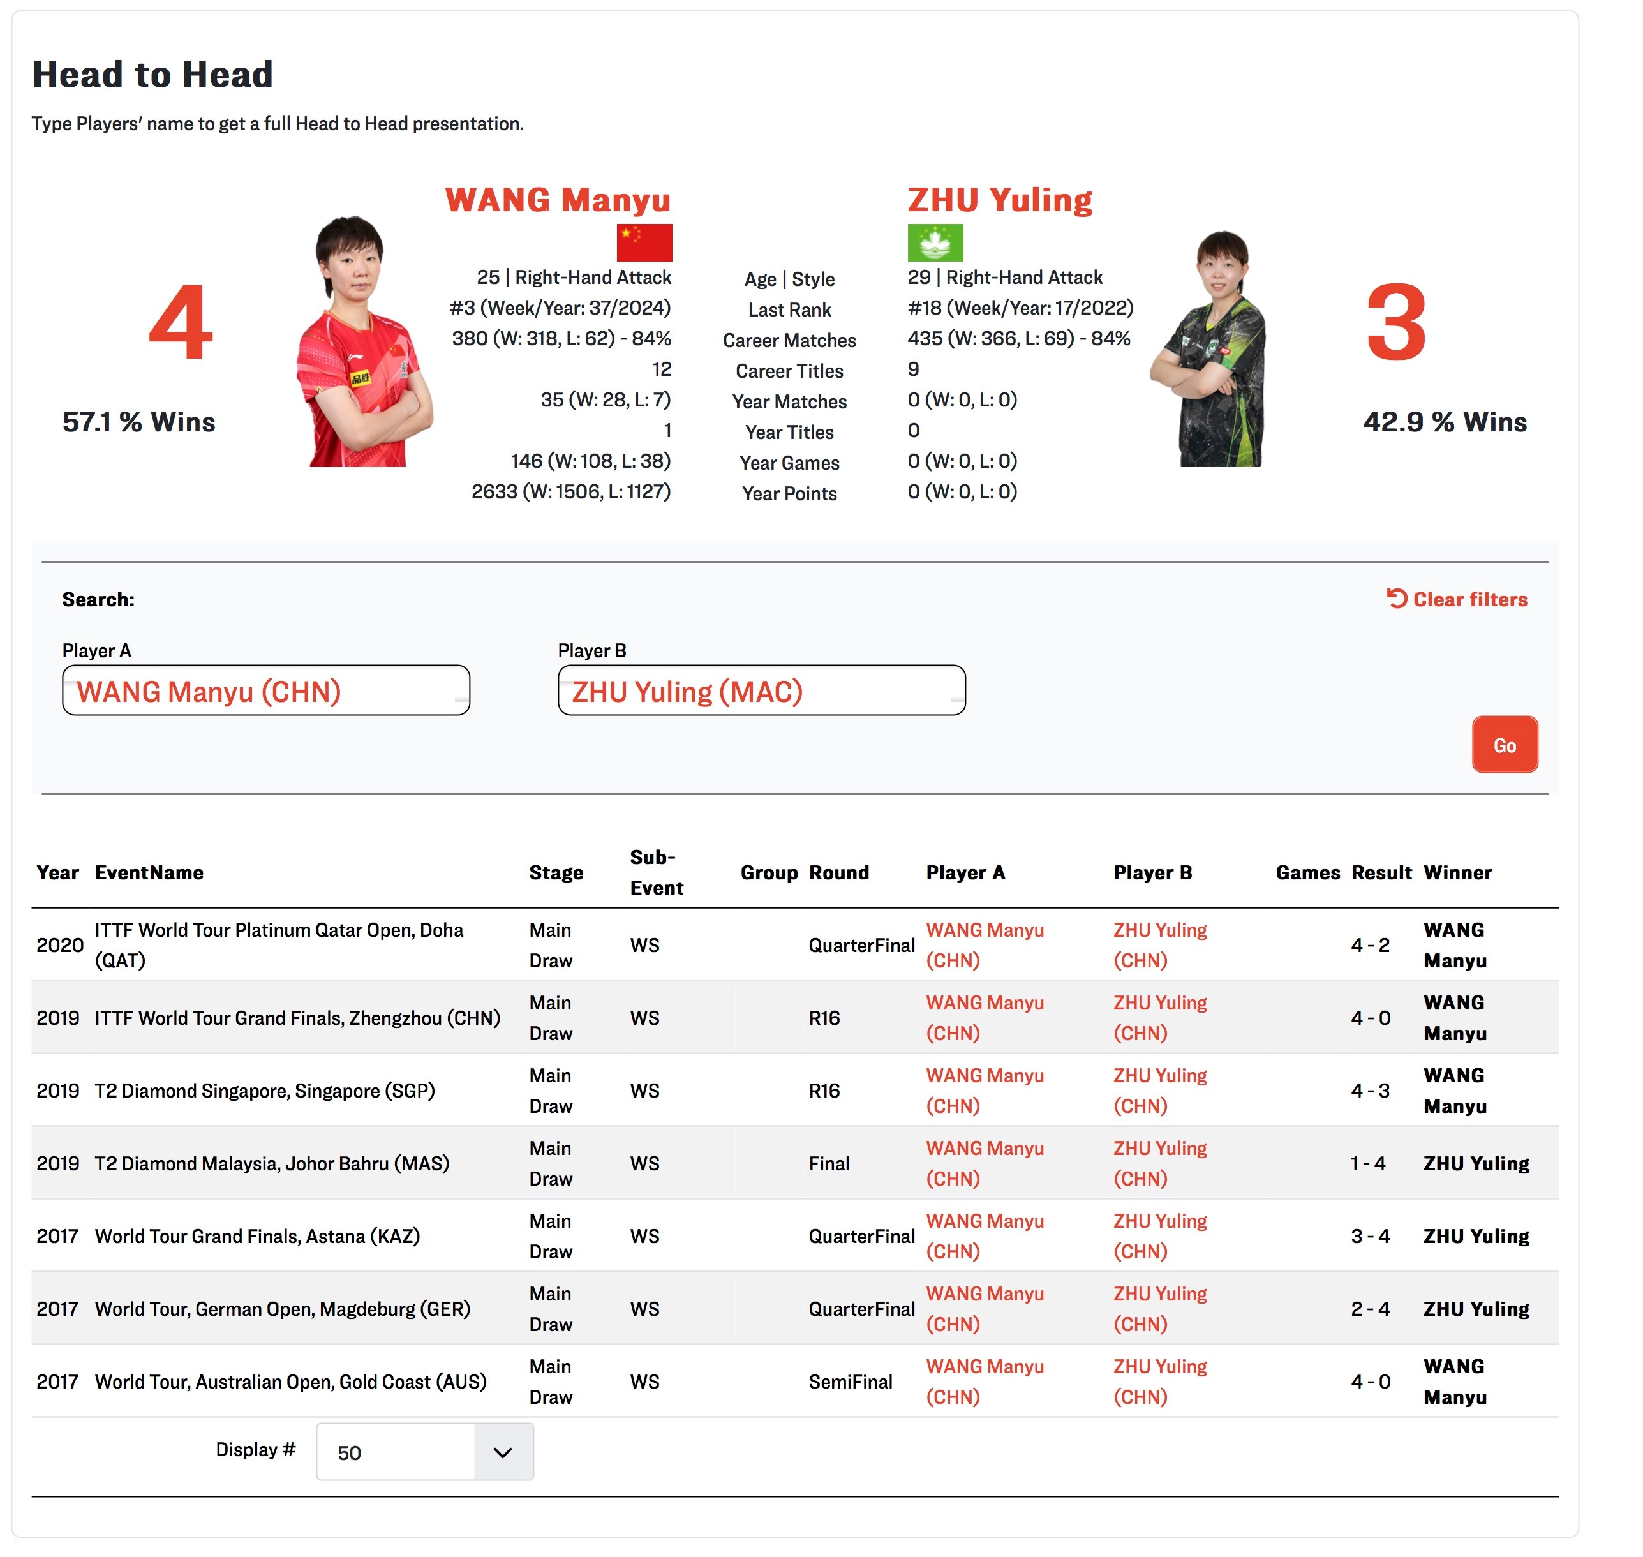The image size is (1643, 1557).
Task: Open ZHU Yuling link in Australian Open row
Action: pos(1159,1367)
